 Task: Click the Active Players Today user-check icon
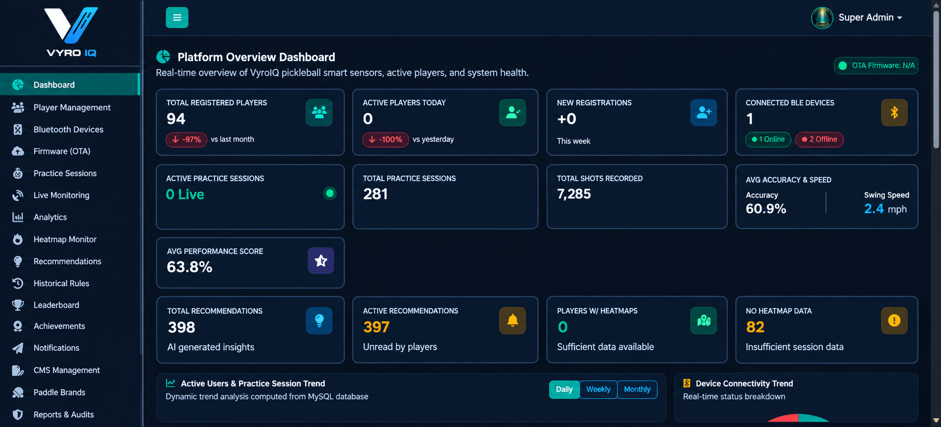(512, 113)
